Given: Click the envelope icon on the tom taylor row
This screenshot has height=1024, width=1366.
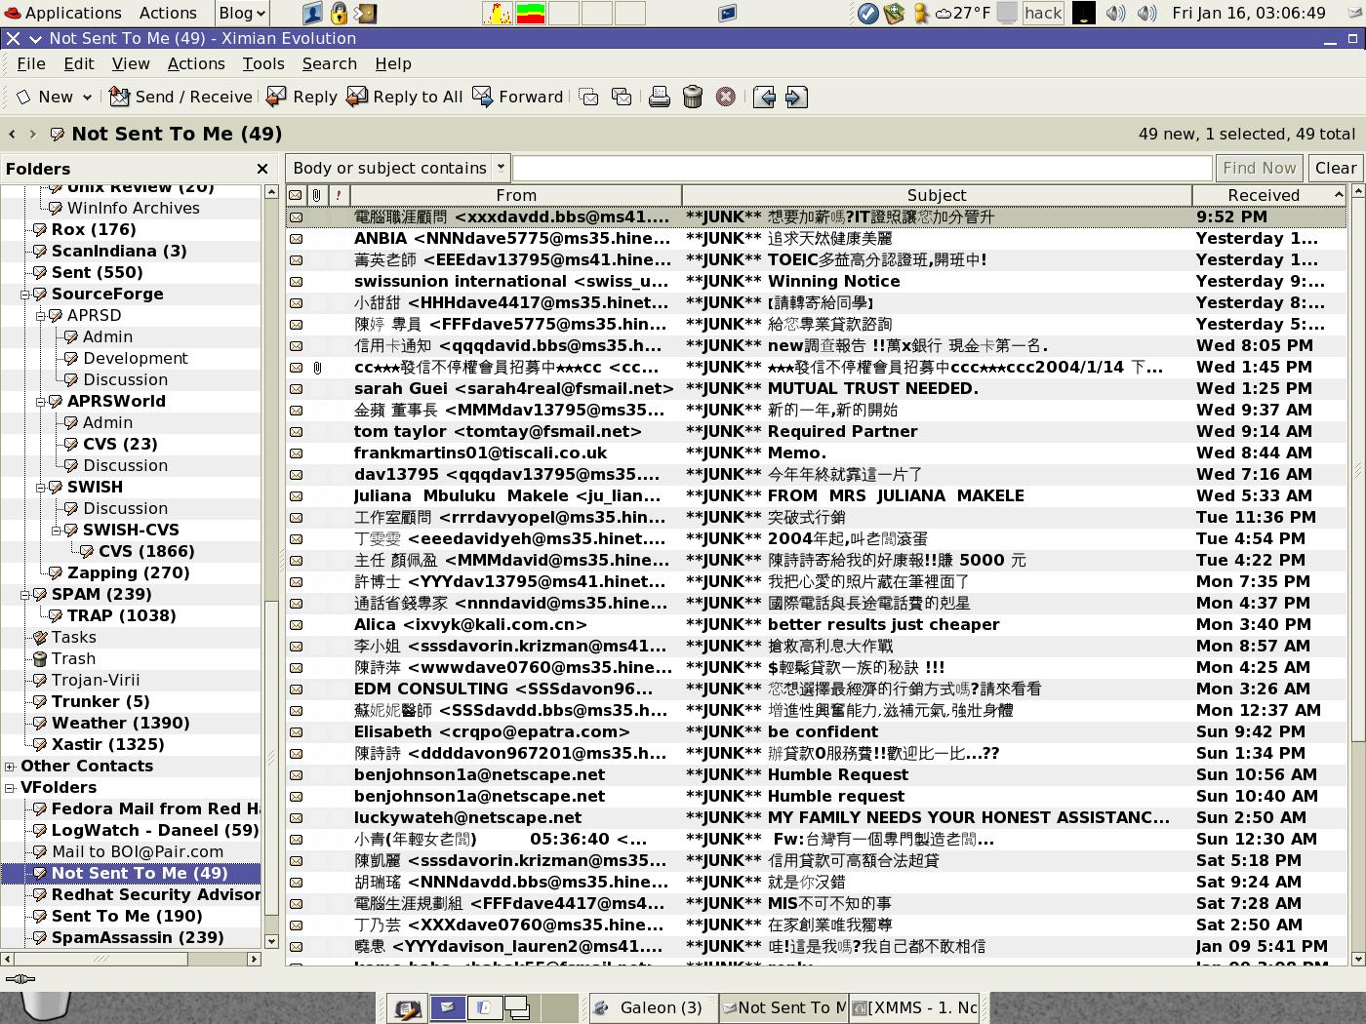Looking at the screenshot, I should coord(296,431).
